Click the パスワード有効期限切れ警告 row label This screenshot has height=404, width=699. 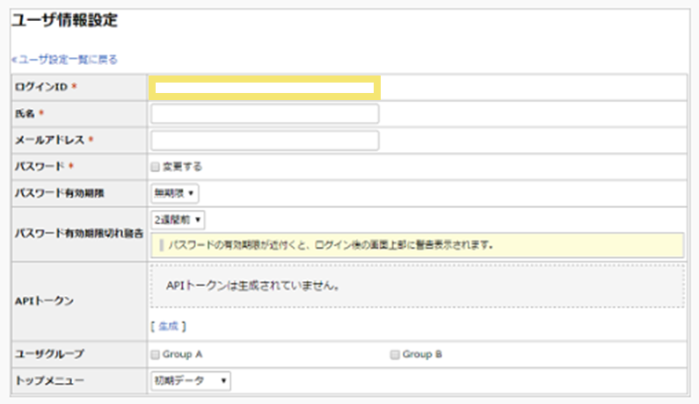(x=77, y=234)
